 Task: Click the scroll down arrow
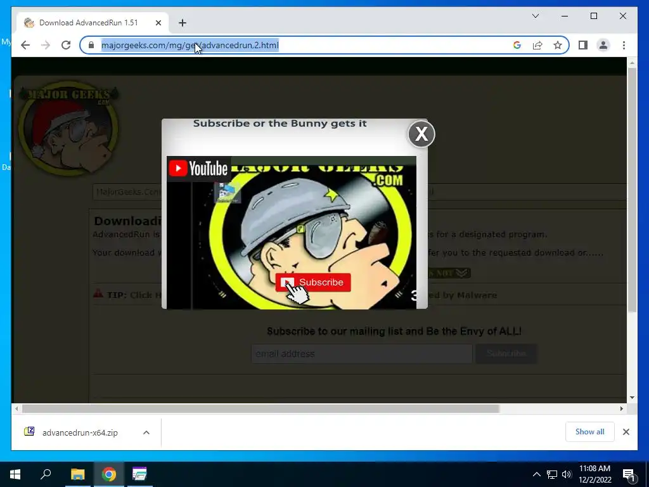[x=632, y=398]
